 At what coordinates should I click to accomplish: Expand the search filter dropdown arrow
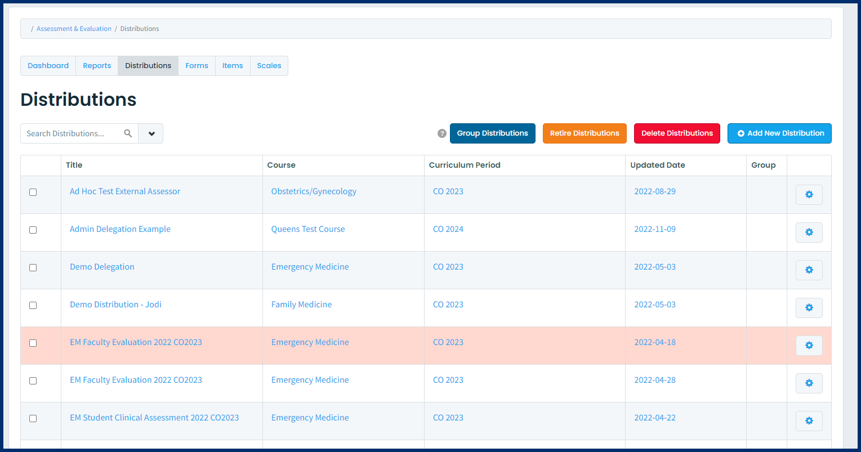pos(151,133)
